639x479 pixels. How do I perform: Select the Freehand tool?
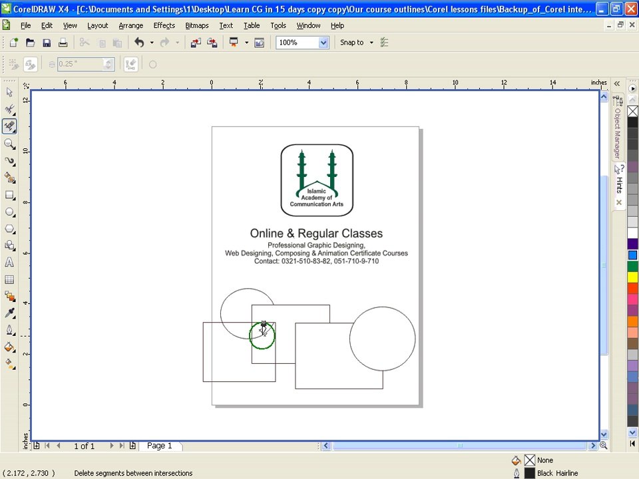(9, 161)
